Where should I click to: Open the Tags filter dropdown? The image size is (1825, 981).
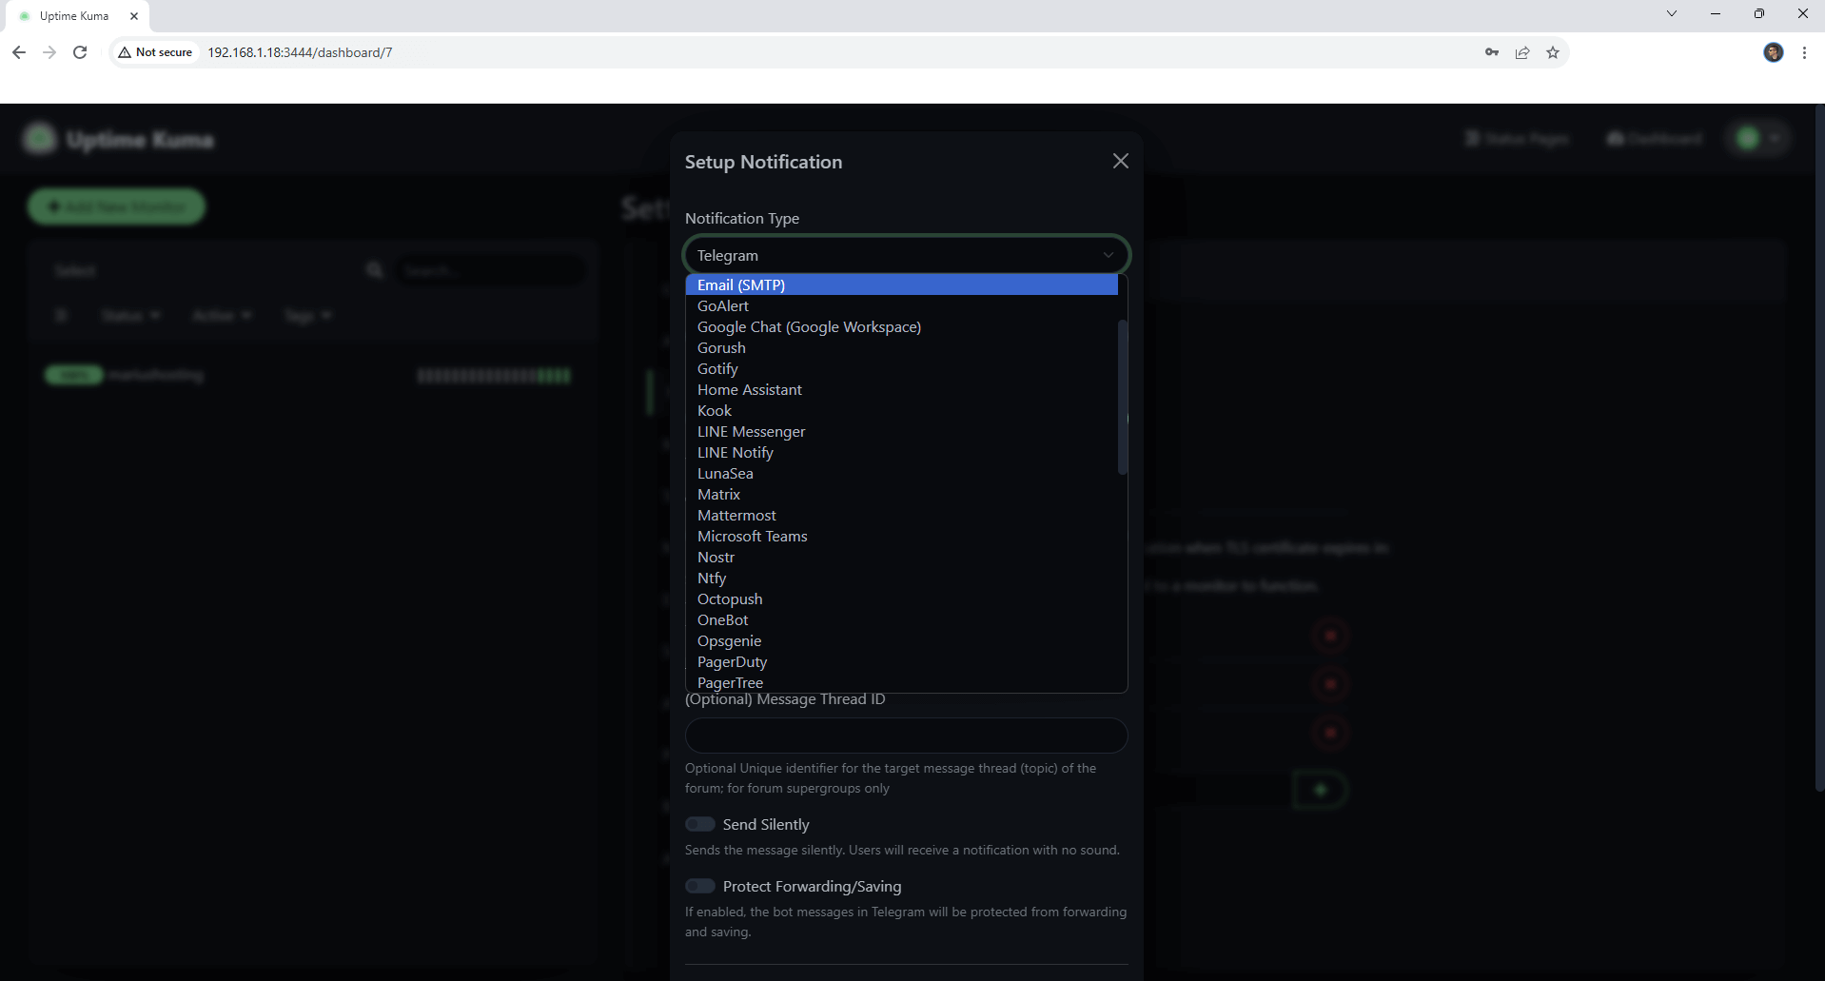point(306,315)
